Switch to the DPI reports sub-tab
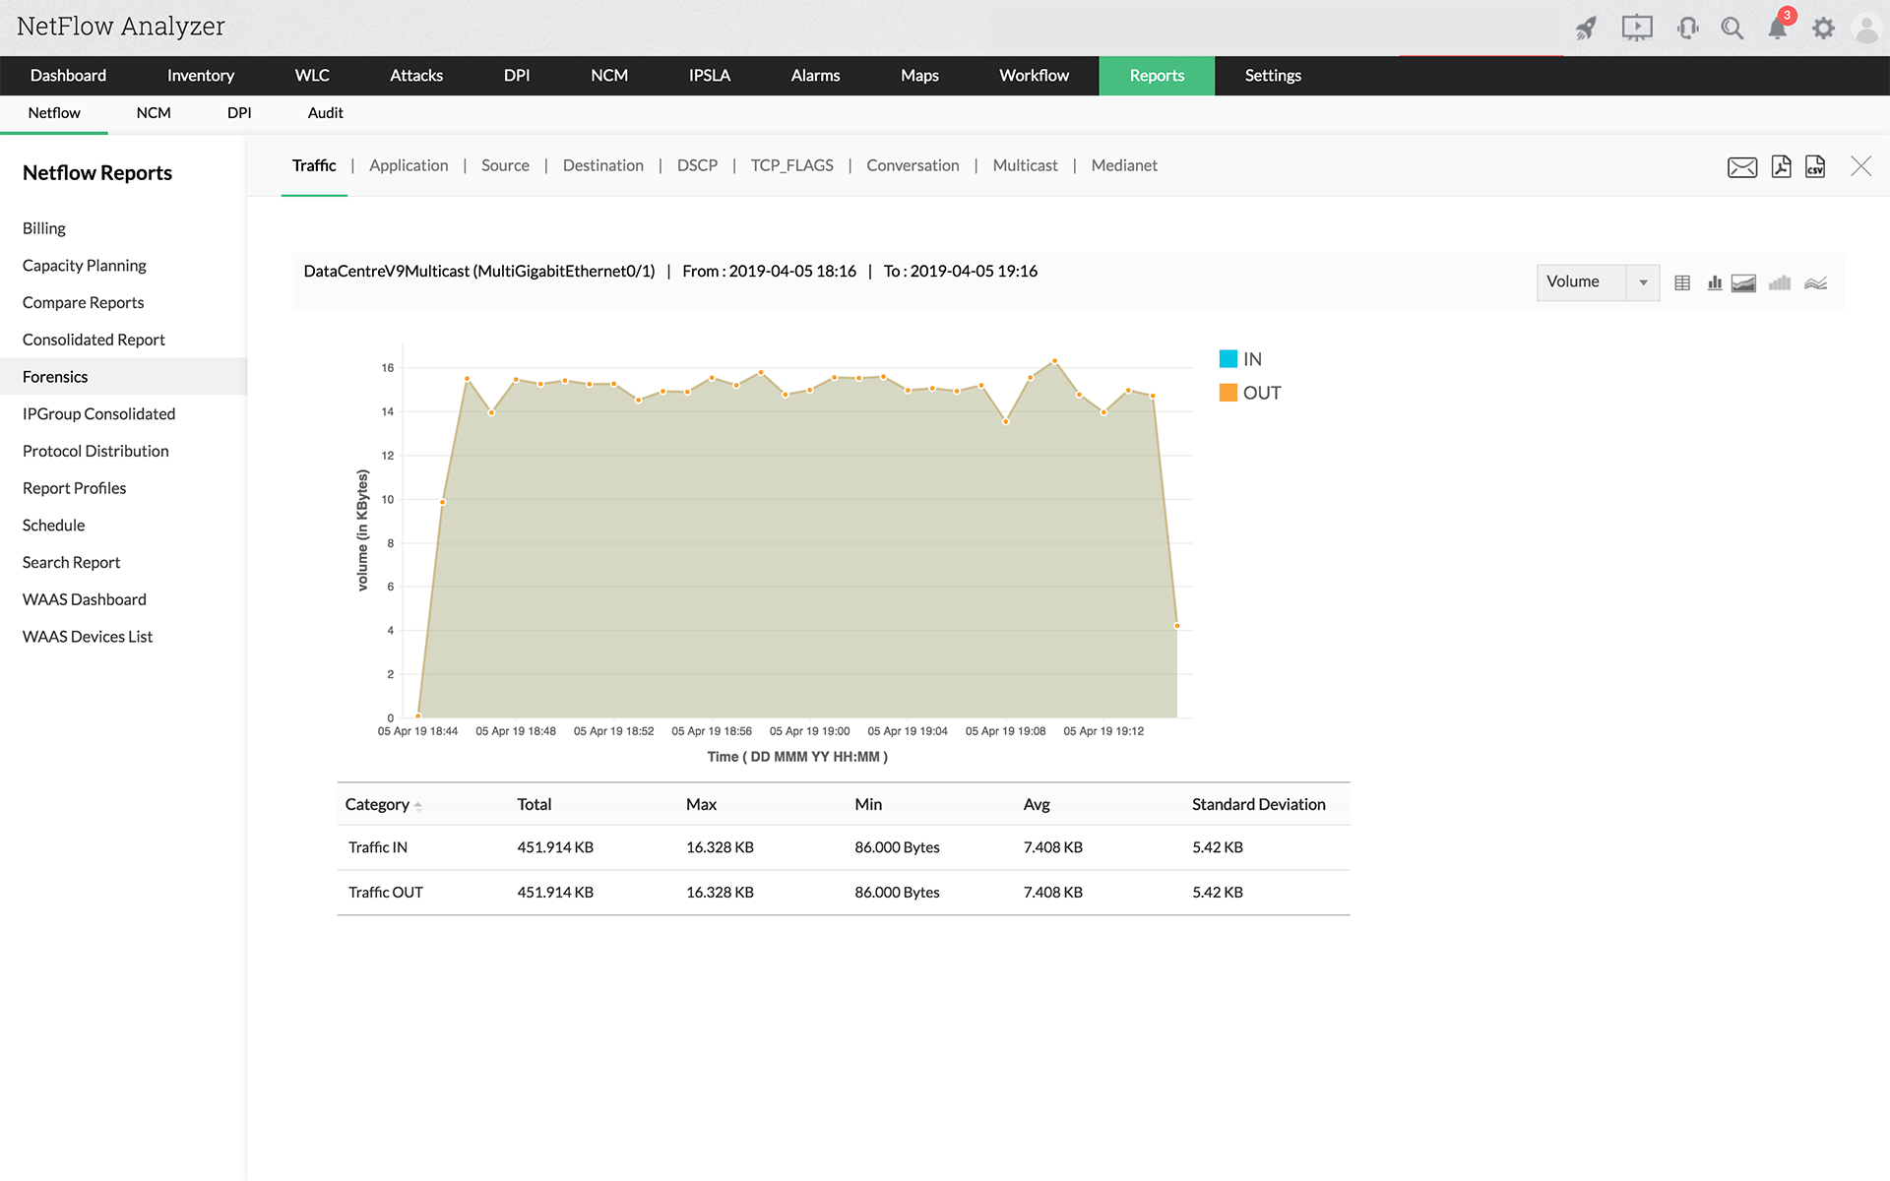The width and height of the screenshot is (1890, 1181). 239,113
